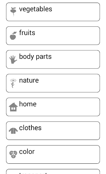Click the house icon beside home

[13, 107]
